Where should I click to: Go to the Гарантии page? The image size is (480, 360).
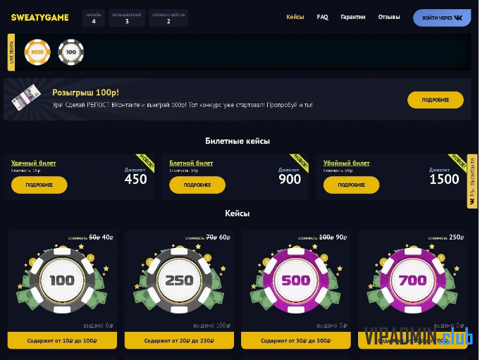(x=353, y=17)
